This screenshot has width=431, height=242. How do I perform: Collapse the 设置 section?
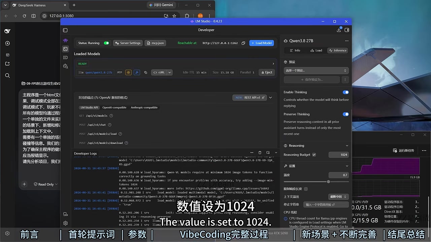point(347,166)
